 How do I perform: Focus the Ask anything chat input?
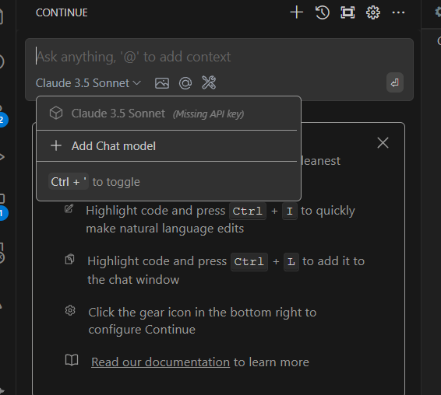(x=220, y=57)
